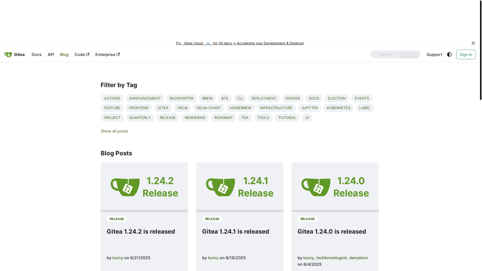
Task: Close the Gitea Cloud announcement banner
Action: (x=473, y=43)
